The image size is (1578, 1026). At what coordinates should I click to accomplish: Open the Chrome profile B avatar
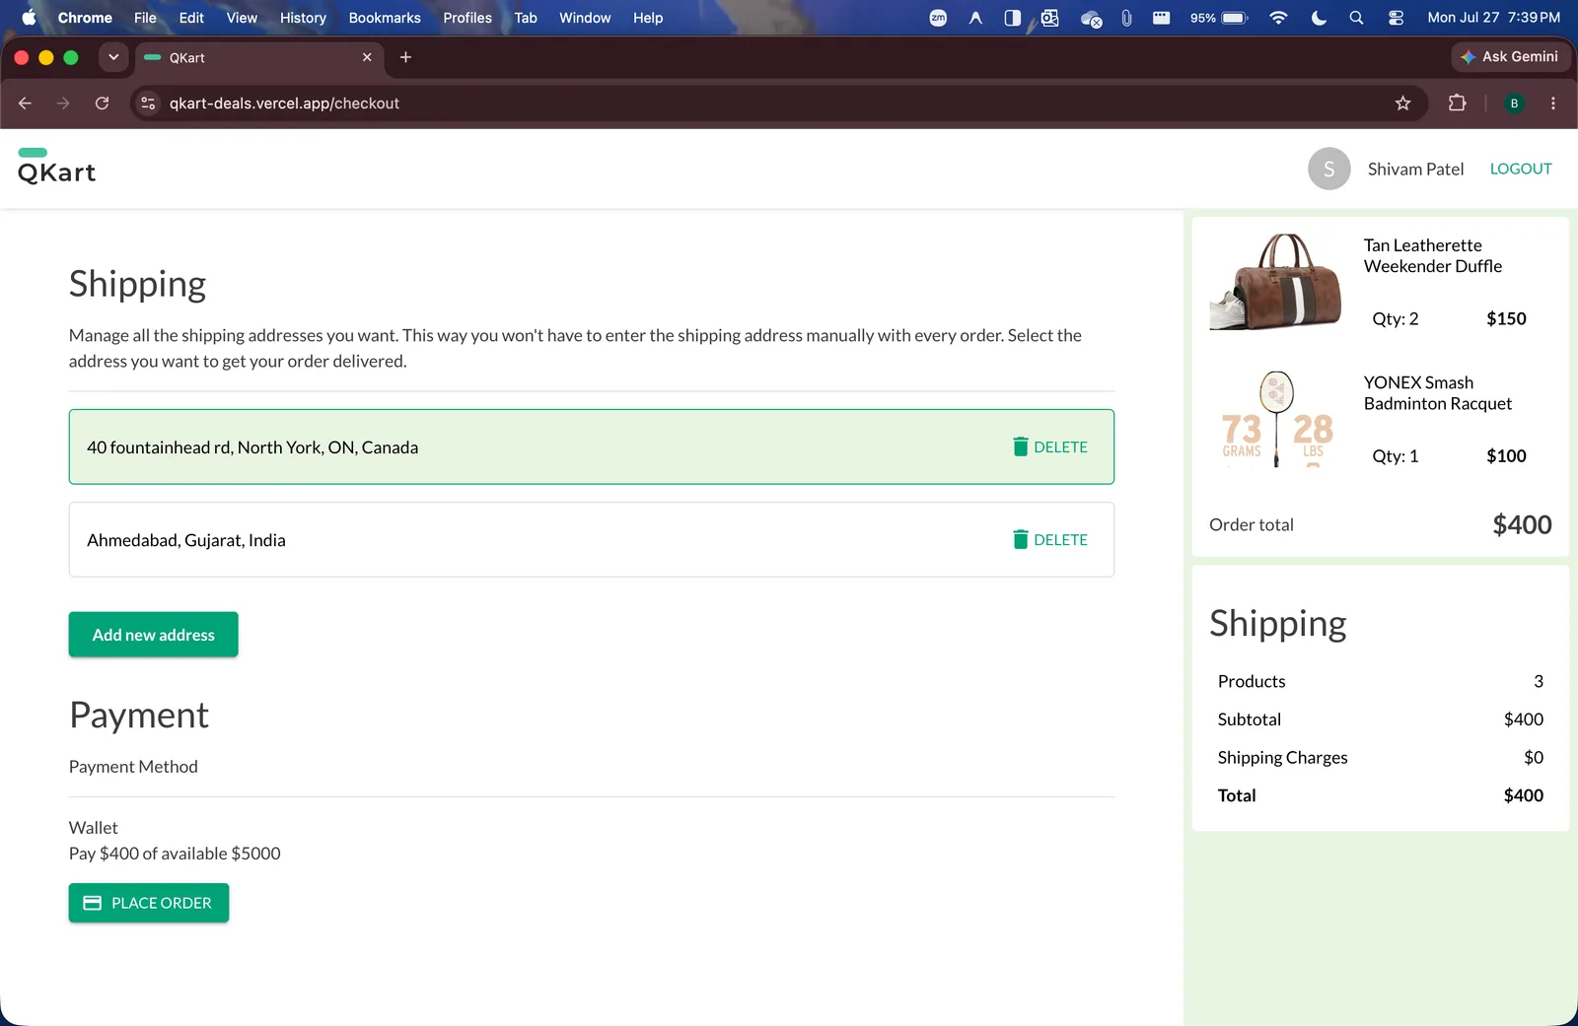(x=1514, y=103)
